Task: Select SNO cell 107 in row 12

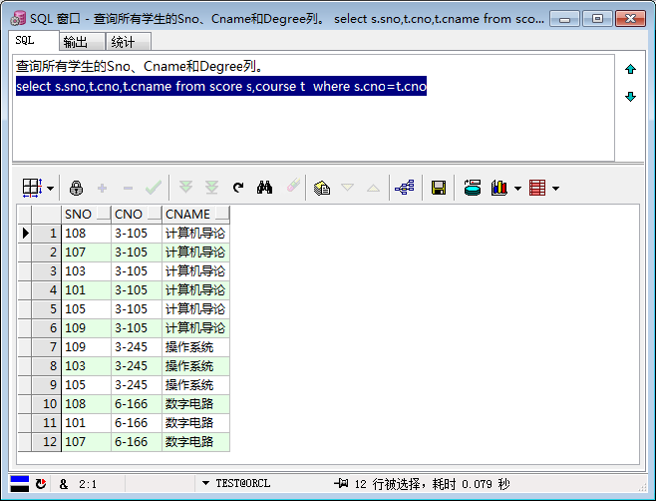Action: tap(86, 442)
